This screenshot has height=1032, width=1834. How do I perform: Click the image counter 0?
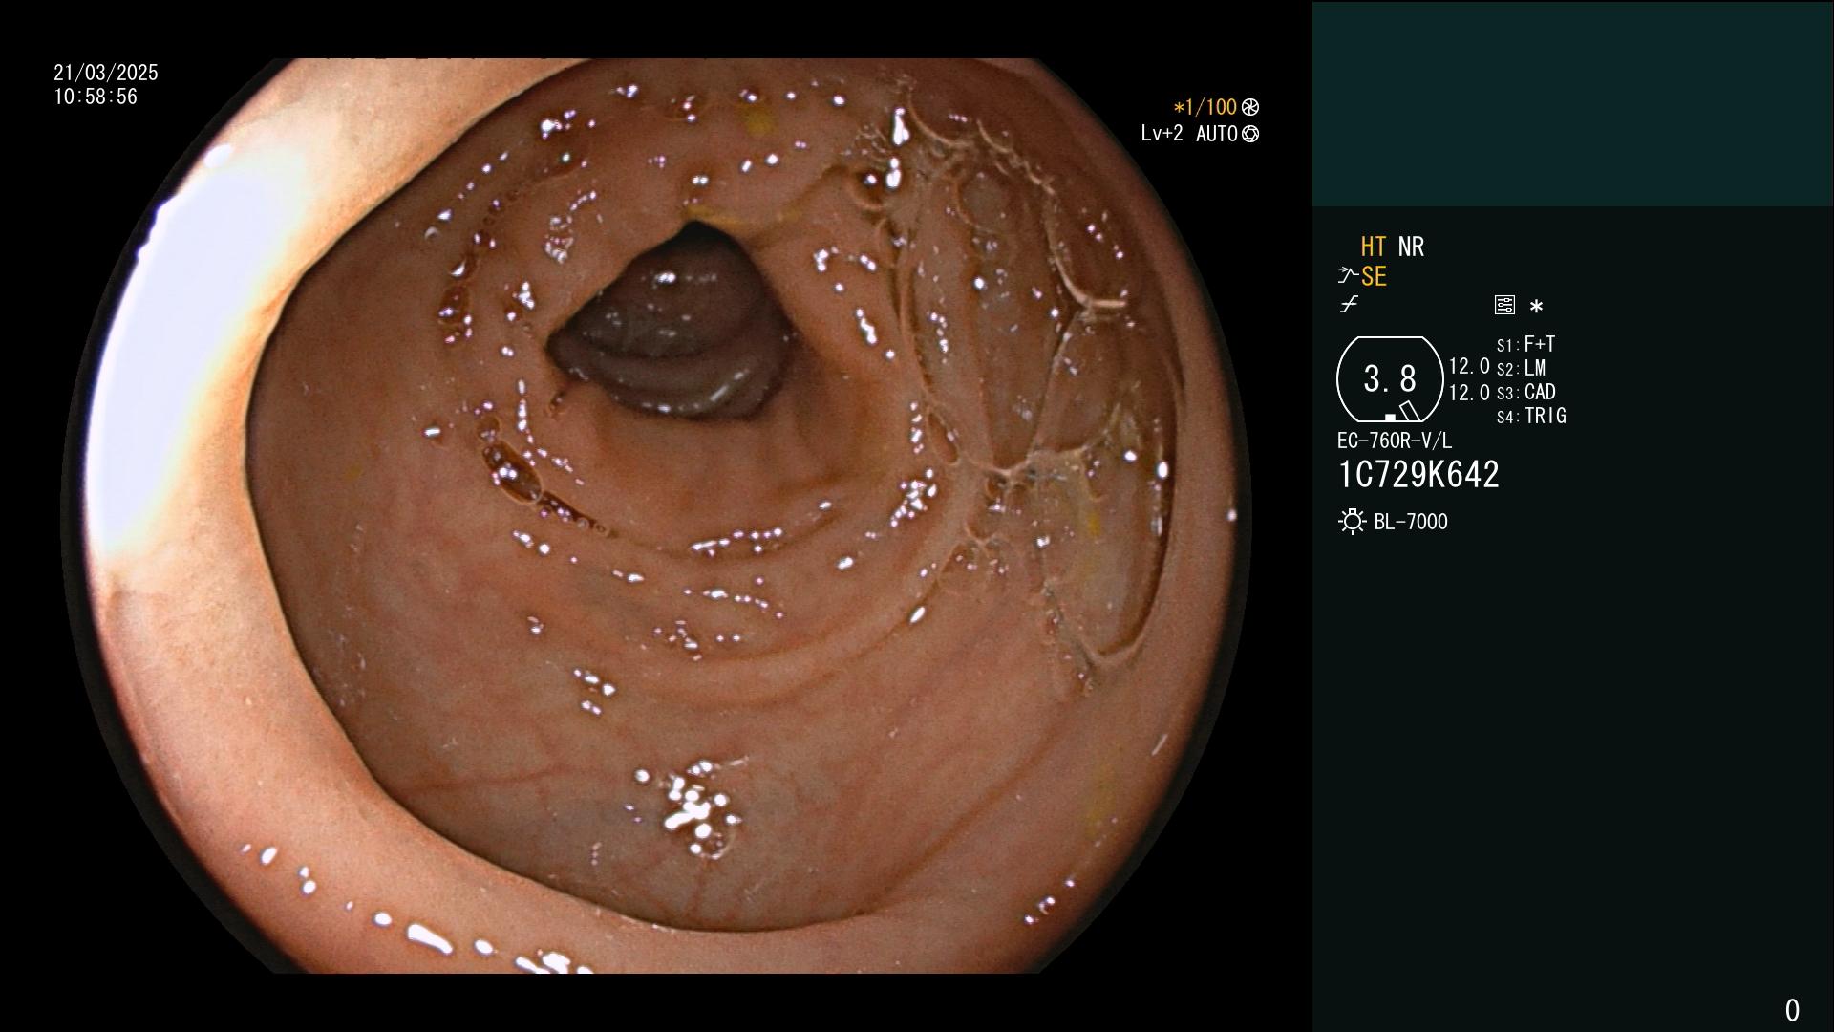(1792, 1010)
